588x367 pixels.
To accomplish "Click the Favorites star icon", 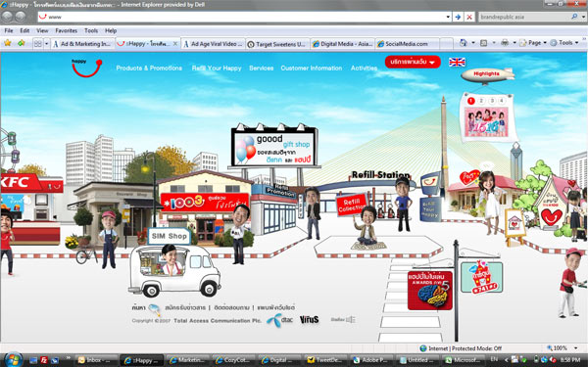I will pos(7,43).
